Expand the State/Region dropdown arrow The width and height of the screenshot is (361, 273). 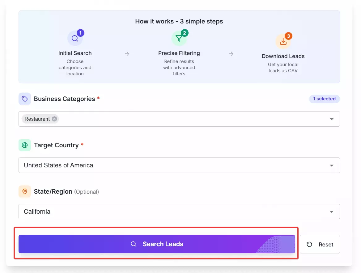[x=332, y=212]
